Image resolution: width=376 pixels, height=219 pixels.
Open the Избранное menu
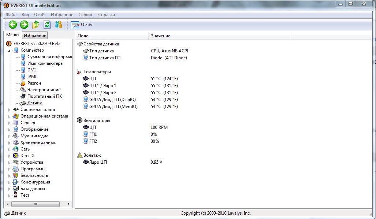(x=62, y=15)
